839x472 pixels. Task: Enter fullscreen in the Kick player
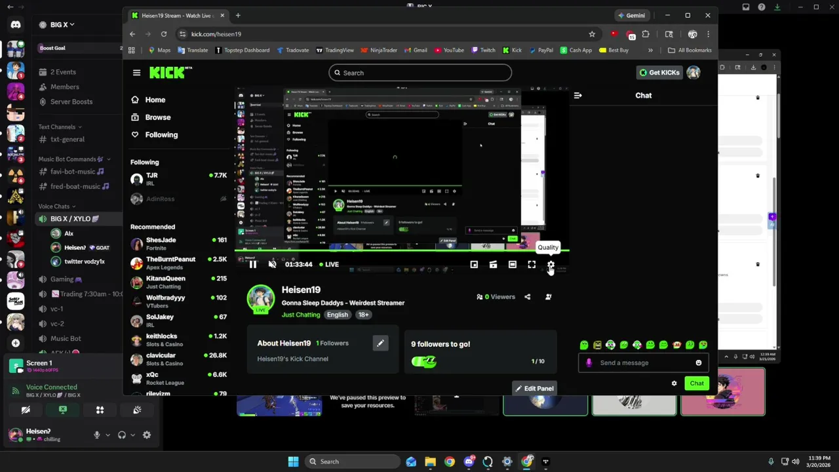(x=532, y=264)
